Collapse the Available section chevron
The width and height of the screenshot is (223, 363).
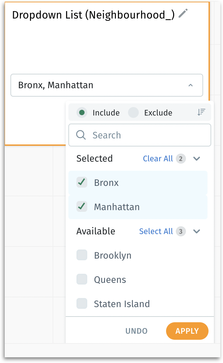point(197,231)
